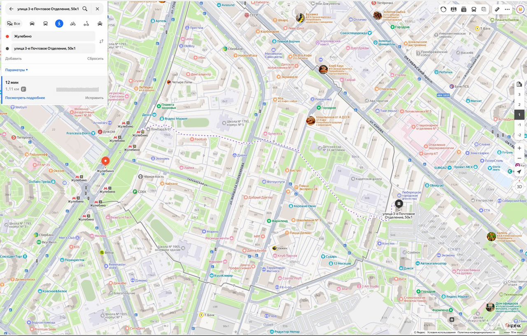Open the Дом офицеров photo marker
Screen dimensions: 527x336
(x=490, y=307)
